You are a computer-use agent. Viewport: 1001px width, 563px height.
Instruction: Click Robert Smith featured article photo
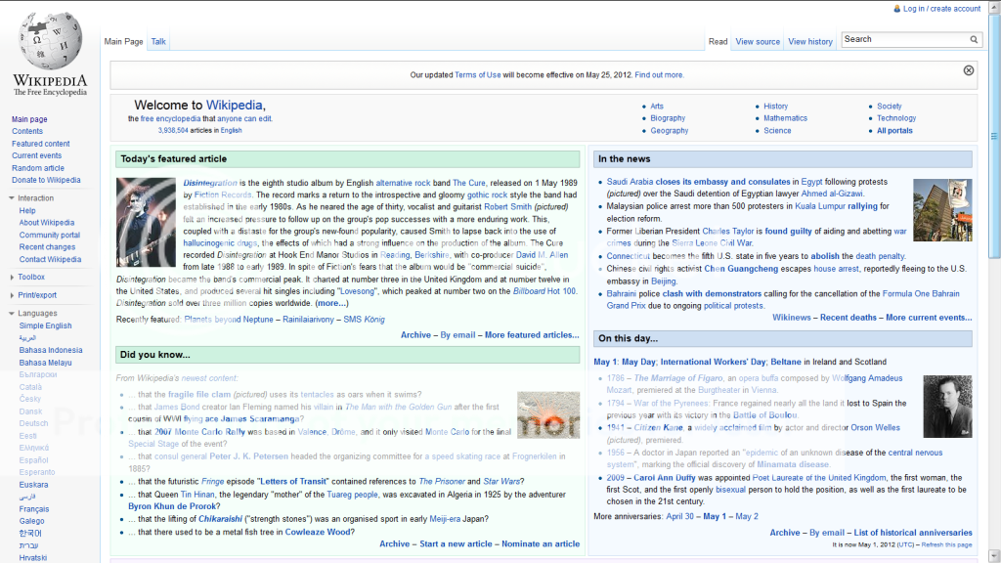[146, 222]
